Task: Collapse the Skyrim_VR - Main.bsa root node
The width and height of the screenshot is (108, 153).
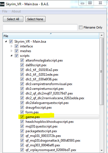Action: coord(6,42)
